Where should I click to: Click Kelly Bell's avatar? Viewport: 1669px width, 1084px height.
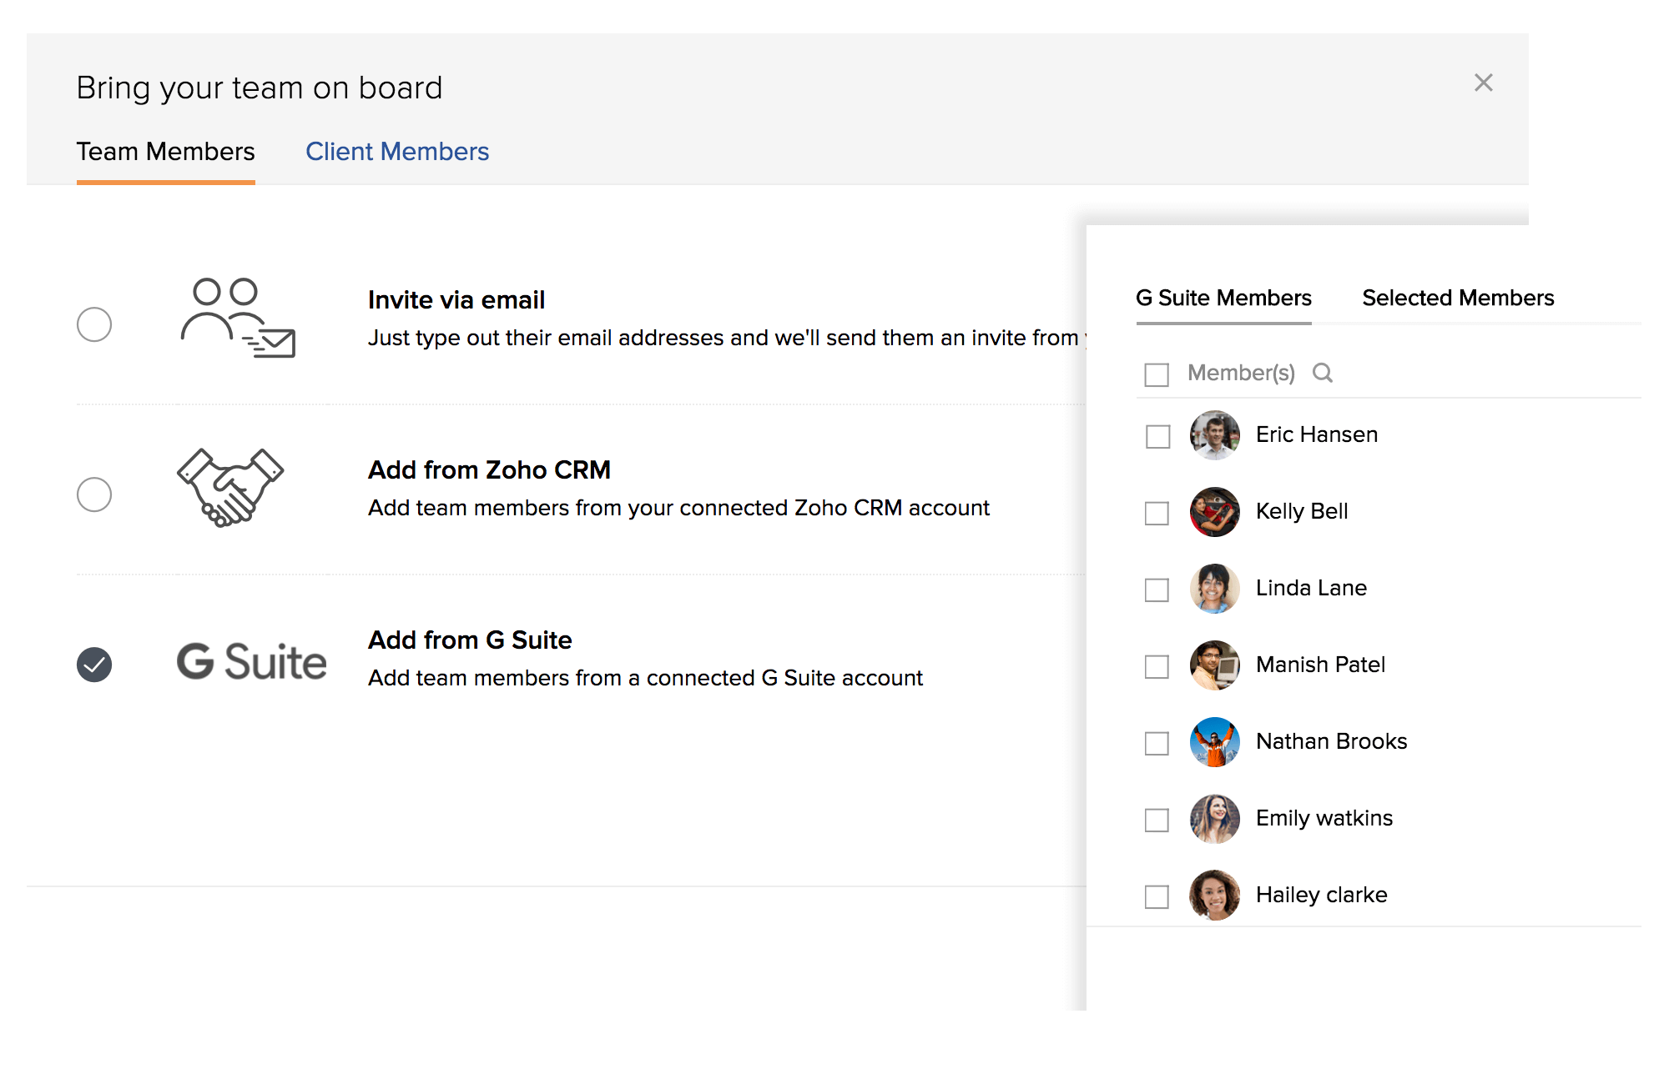1214,512
